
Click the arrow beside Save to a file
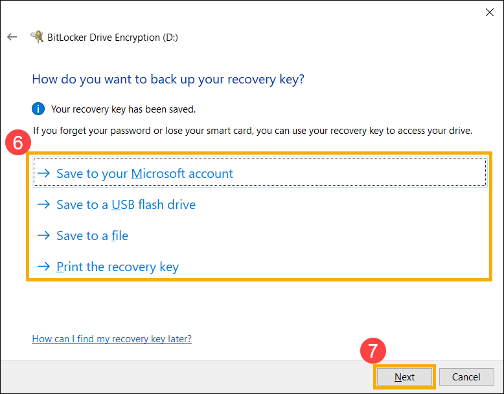[x=43, y=235]
